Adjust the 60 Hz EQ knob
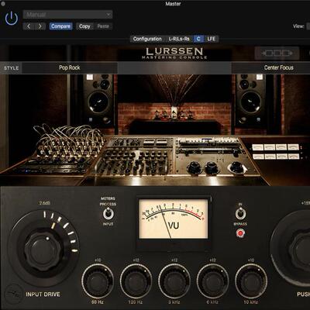Image resolution: width=310 pixels, height=310 pixels. (98, 281)
